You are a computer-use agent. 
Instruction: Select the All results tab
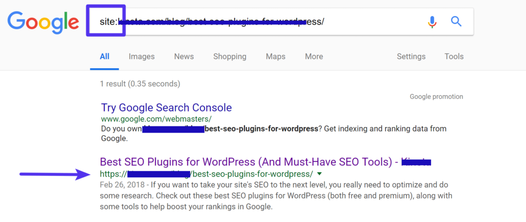point(105,57)
